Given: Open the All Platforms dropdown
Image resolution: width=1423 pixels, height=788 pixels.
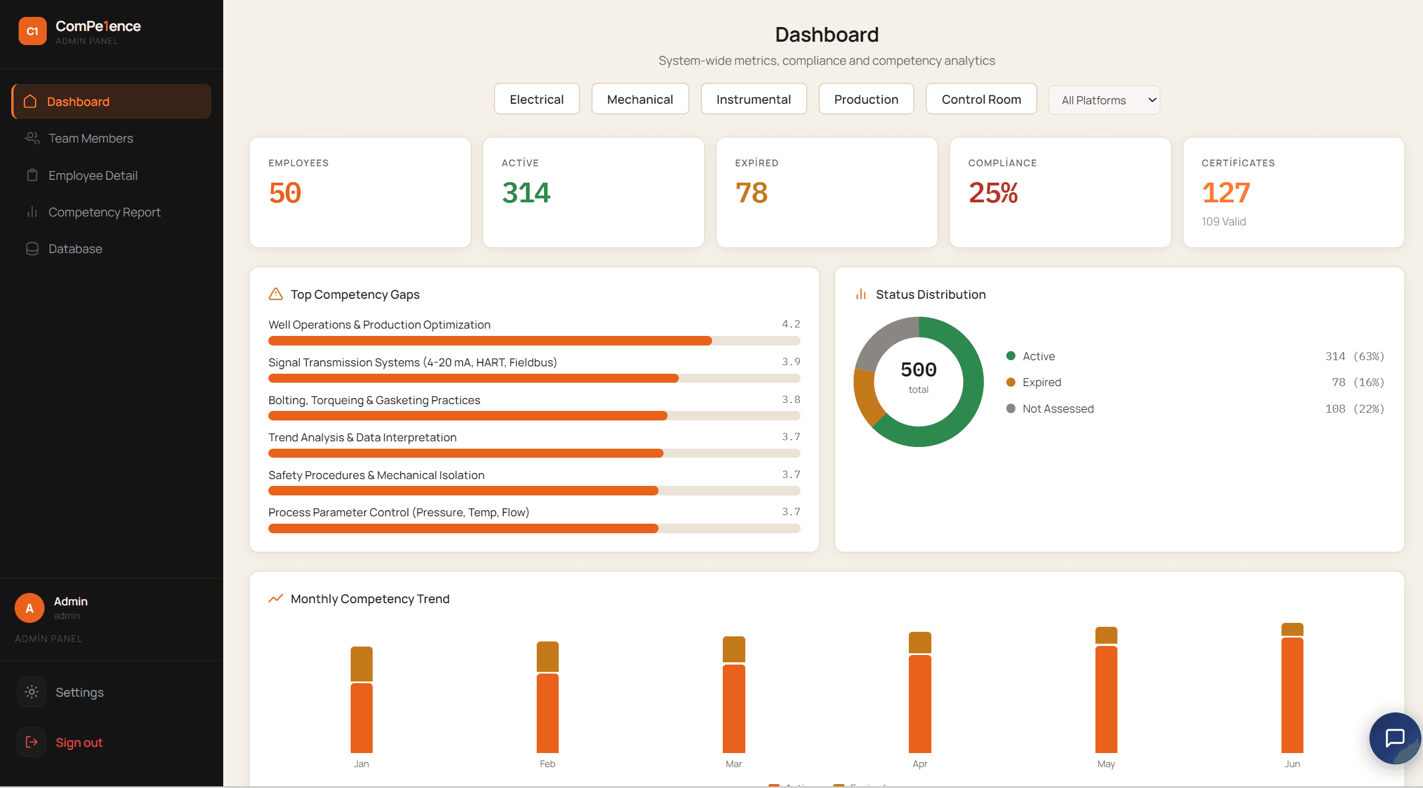Looking at the screenshot, I should click(1104, 100).
